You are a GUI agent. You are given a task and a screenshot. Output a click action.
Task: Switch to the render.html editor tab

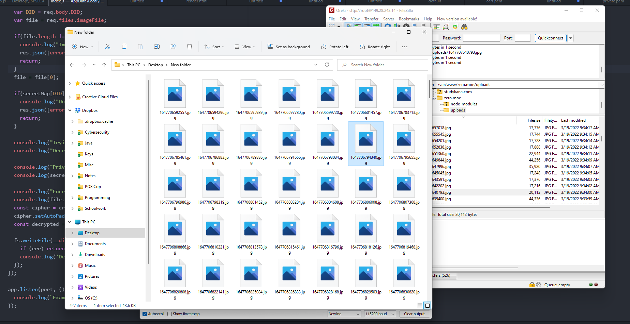pos(197,2)
